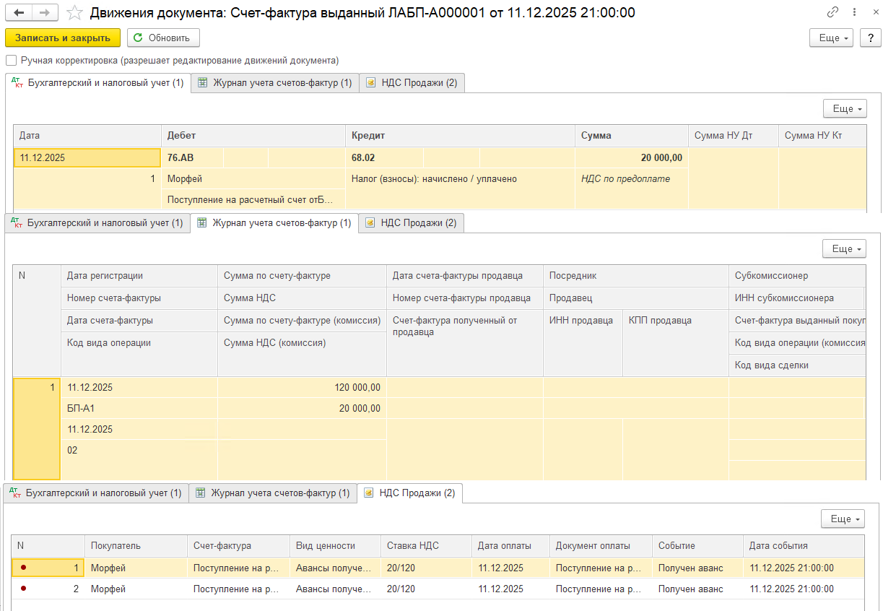Click the red dot icon in row 2
The height and width of the screenshot is (611, 883).
point(23,589)
